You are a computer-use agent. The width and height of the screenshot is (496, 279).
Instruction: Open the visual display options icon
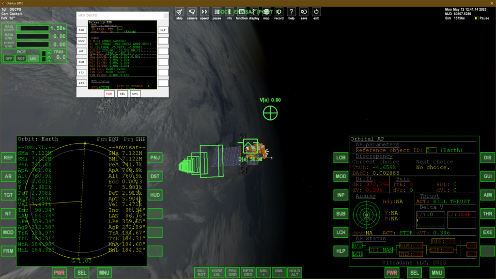254,12
